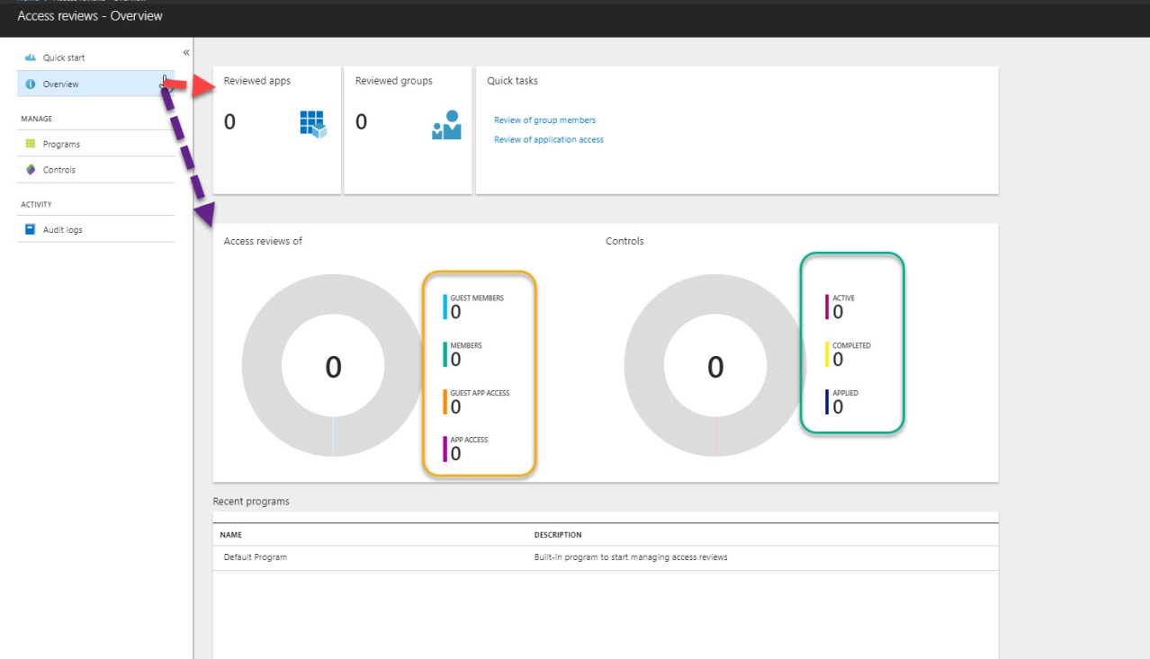The width and height of the screenshot is (1150, 659).
Task: Click the Reviewed apps tile icon
Action: (x=312, y=124)
